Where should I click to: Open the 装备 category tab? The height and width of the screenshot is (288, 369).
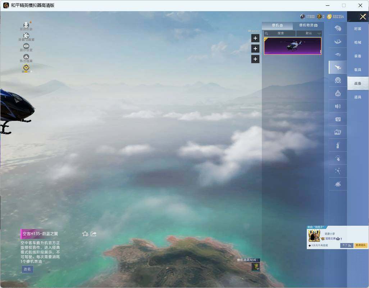click(x=358, y=56)
